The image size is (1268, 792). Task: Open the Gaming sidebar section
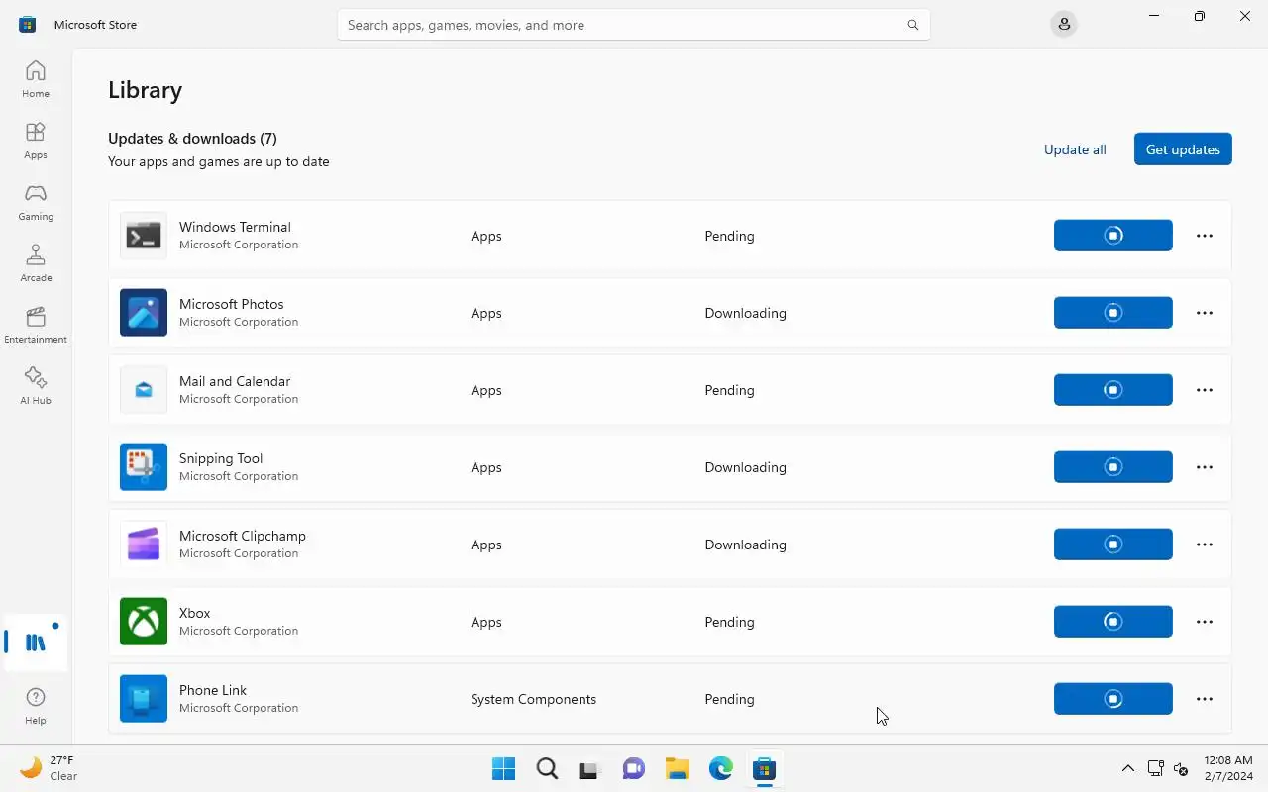click(36, 202)
